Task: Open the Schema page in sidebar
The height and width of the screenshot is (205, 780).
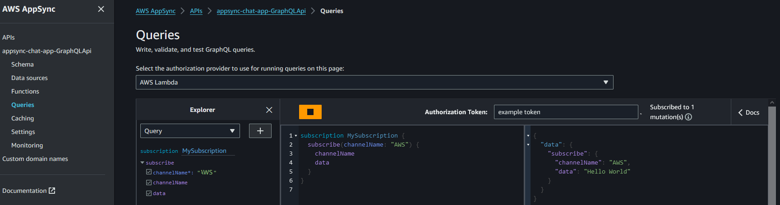Action: [23, 64]
